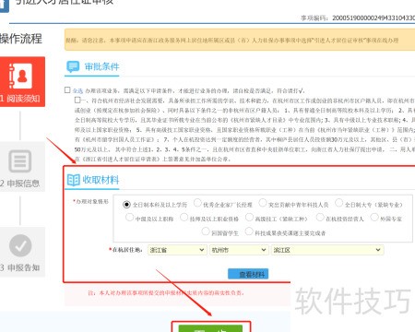This screenshot has height=332, width=415.
Task: Select the 突出贡献中青年科技人员 radio option
Action: [x=263, y=203]
